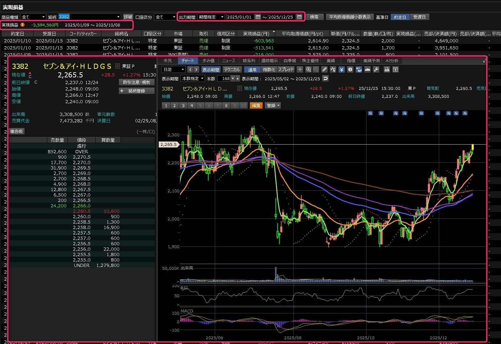Reset display period with the return arrow icon

point(325,78)
